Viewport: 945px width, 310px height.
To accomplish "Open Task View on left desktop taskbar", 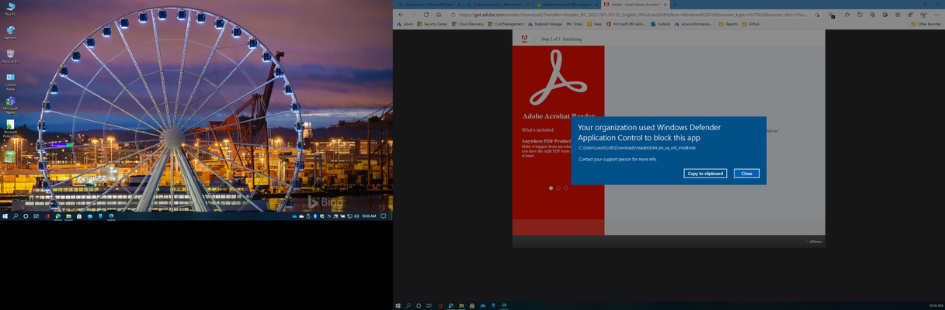I will [x=36, y=215].
